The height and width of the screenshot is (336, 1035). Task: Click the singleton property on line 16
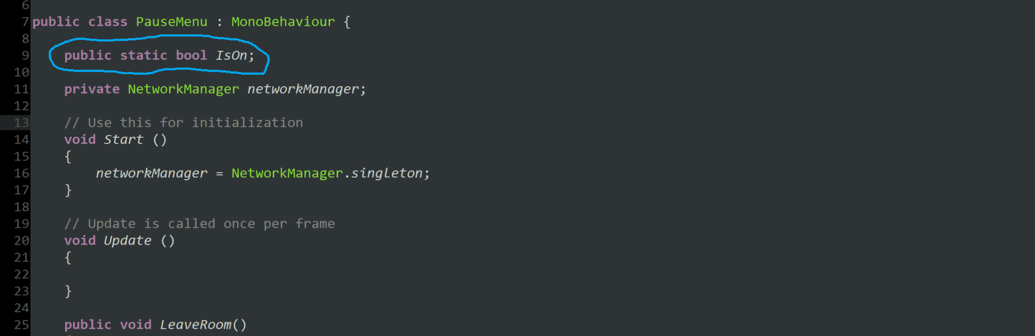pos(387,173)
